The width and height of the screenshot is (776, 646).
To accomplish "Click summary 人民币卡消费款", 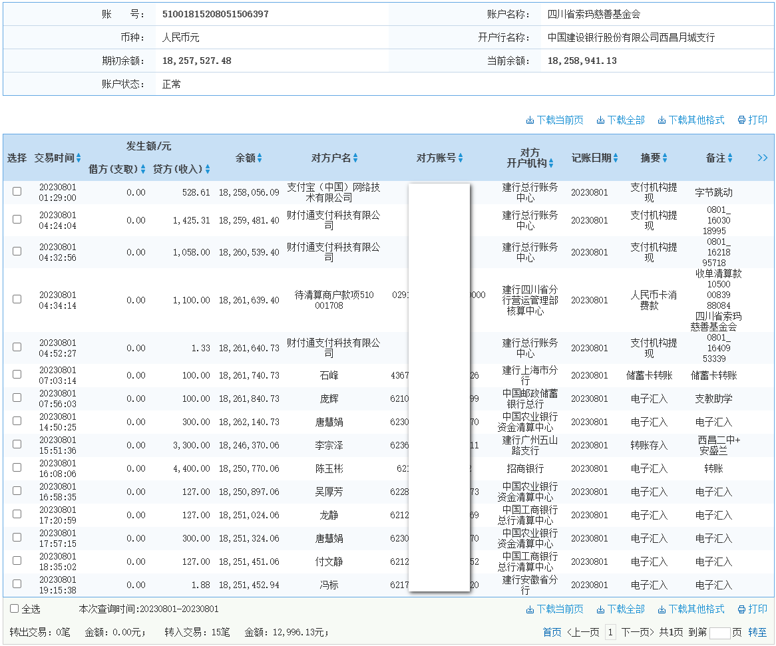I will (654, 300).
